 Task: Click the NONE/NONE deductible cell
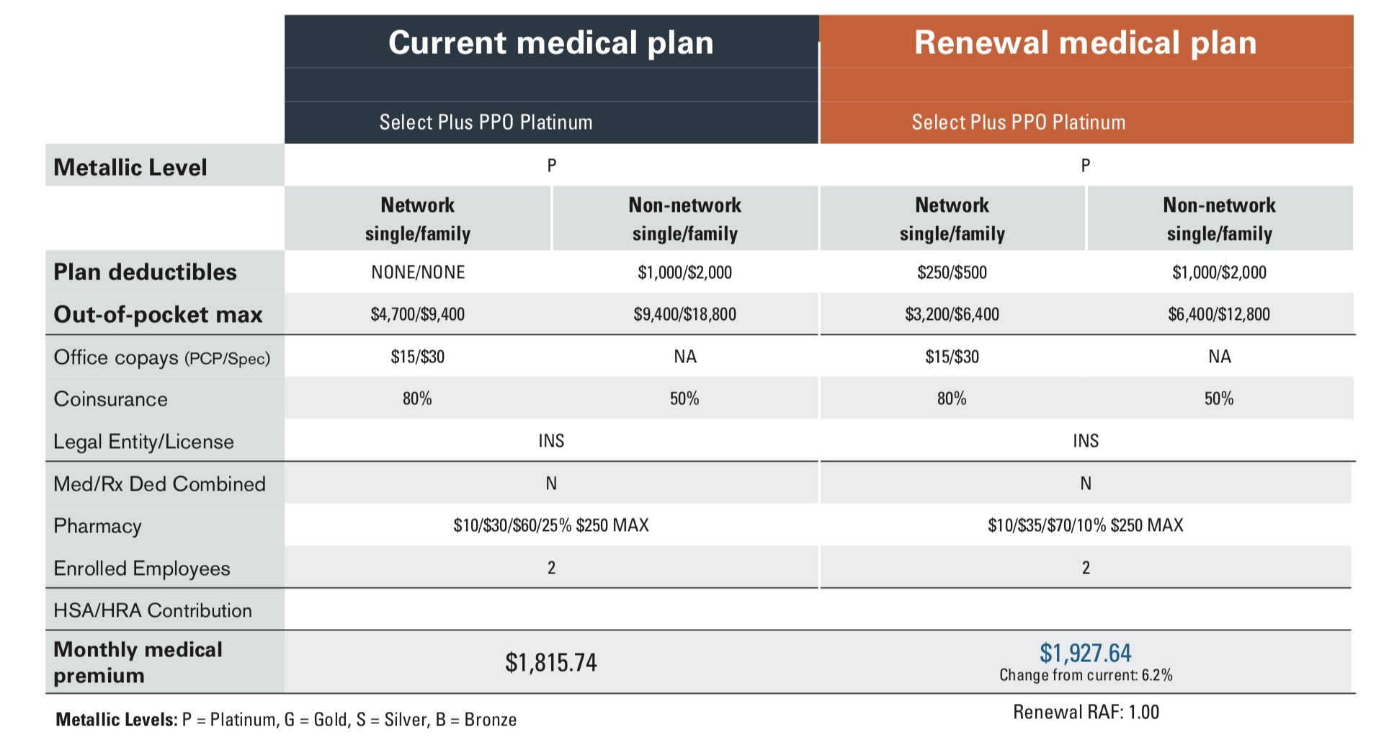click(418, 272)
